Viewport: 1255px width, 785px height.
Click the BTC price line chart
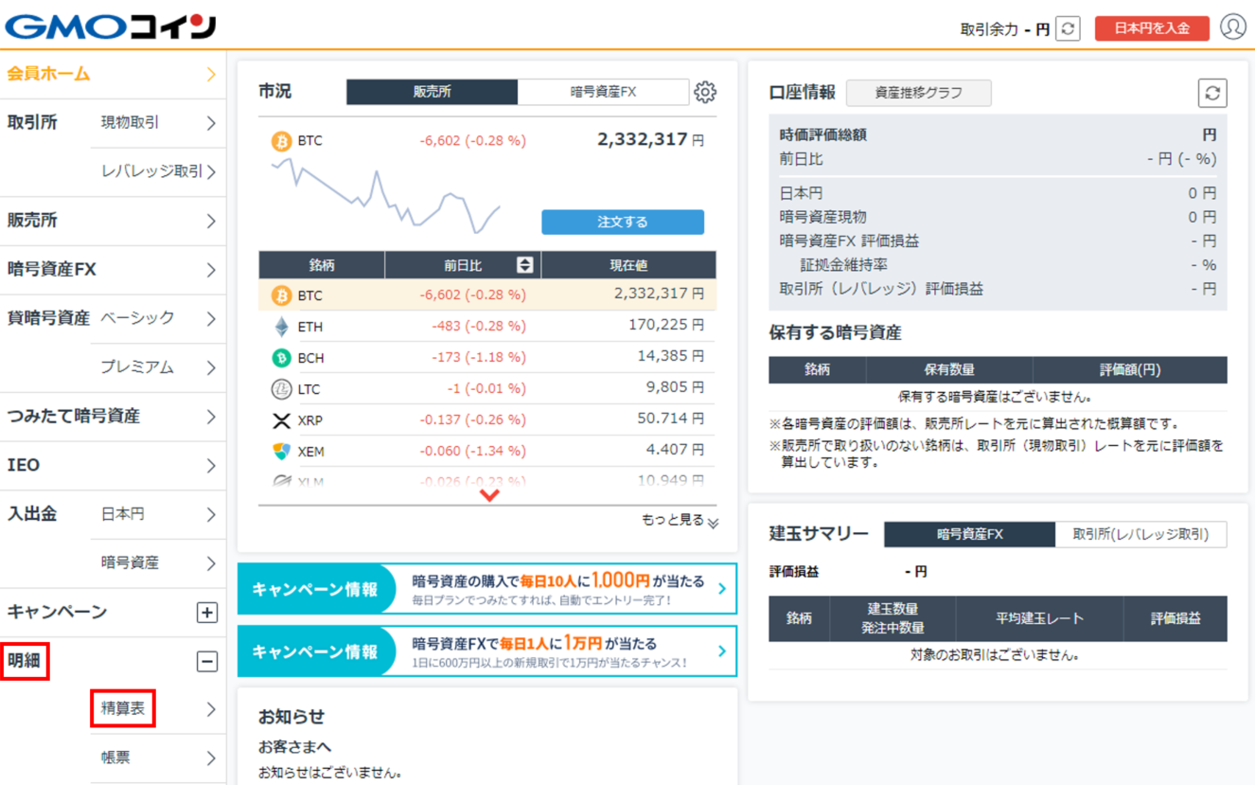pos(385,195)
